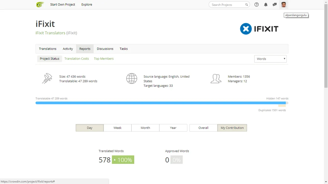
Task: Click the Translated Words count 578
Action: [105, 160]
